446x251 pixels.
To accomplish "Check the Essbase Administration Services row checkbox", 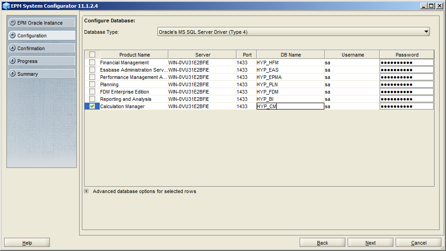I will [92, 70].
